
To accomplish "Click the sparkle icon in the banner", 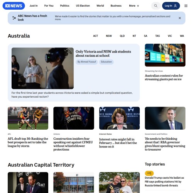I will 14,18.
